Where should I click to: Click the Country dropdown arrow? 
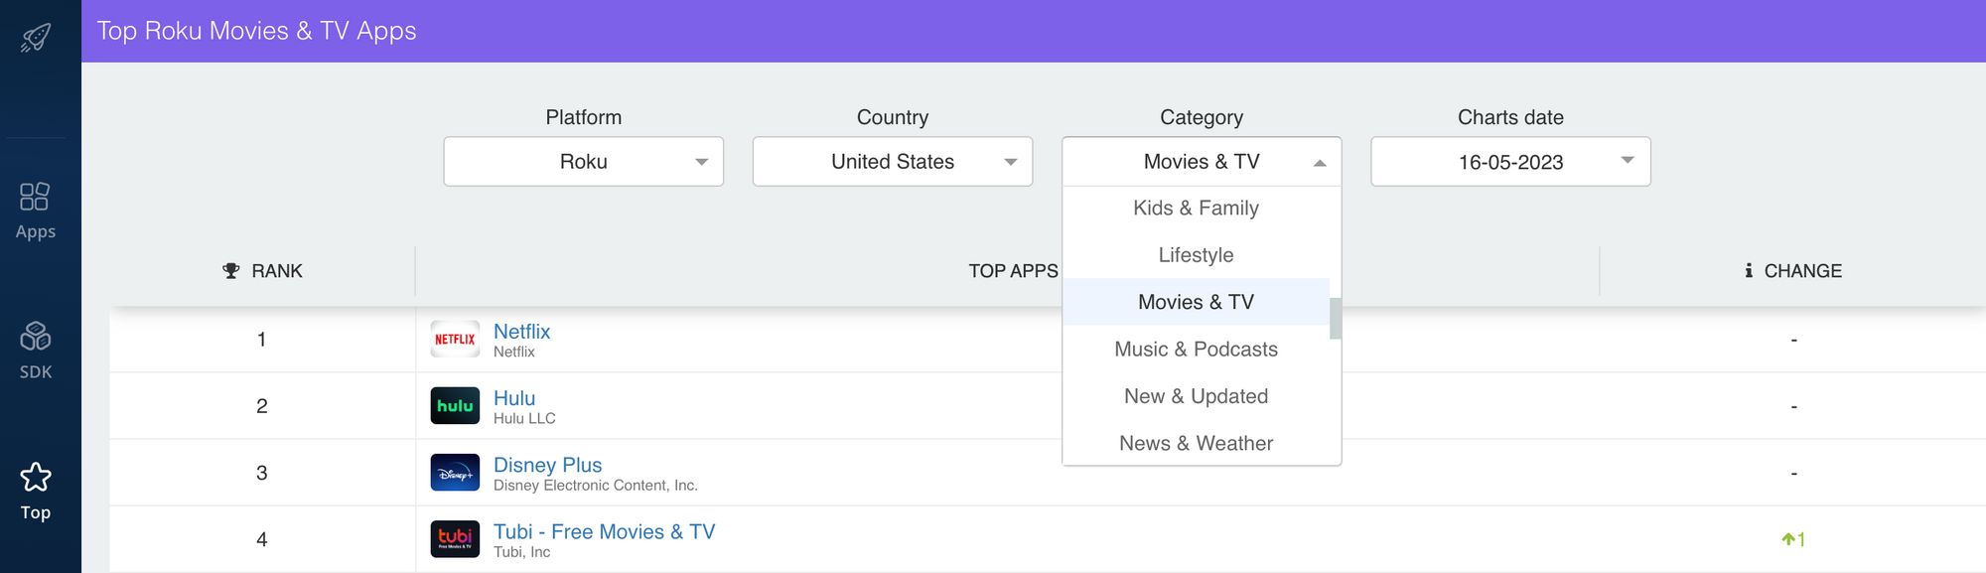(x=1011, y=162)
